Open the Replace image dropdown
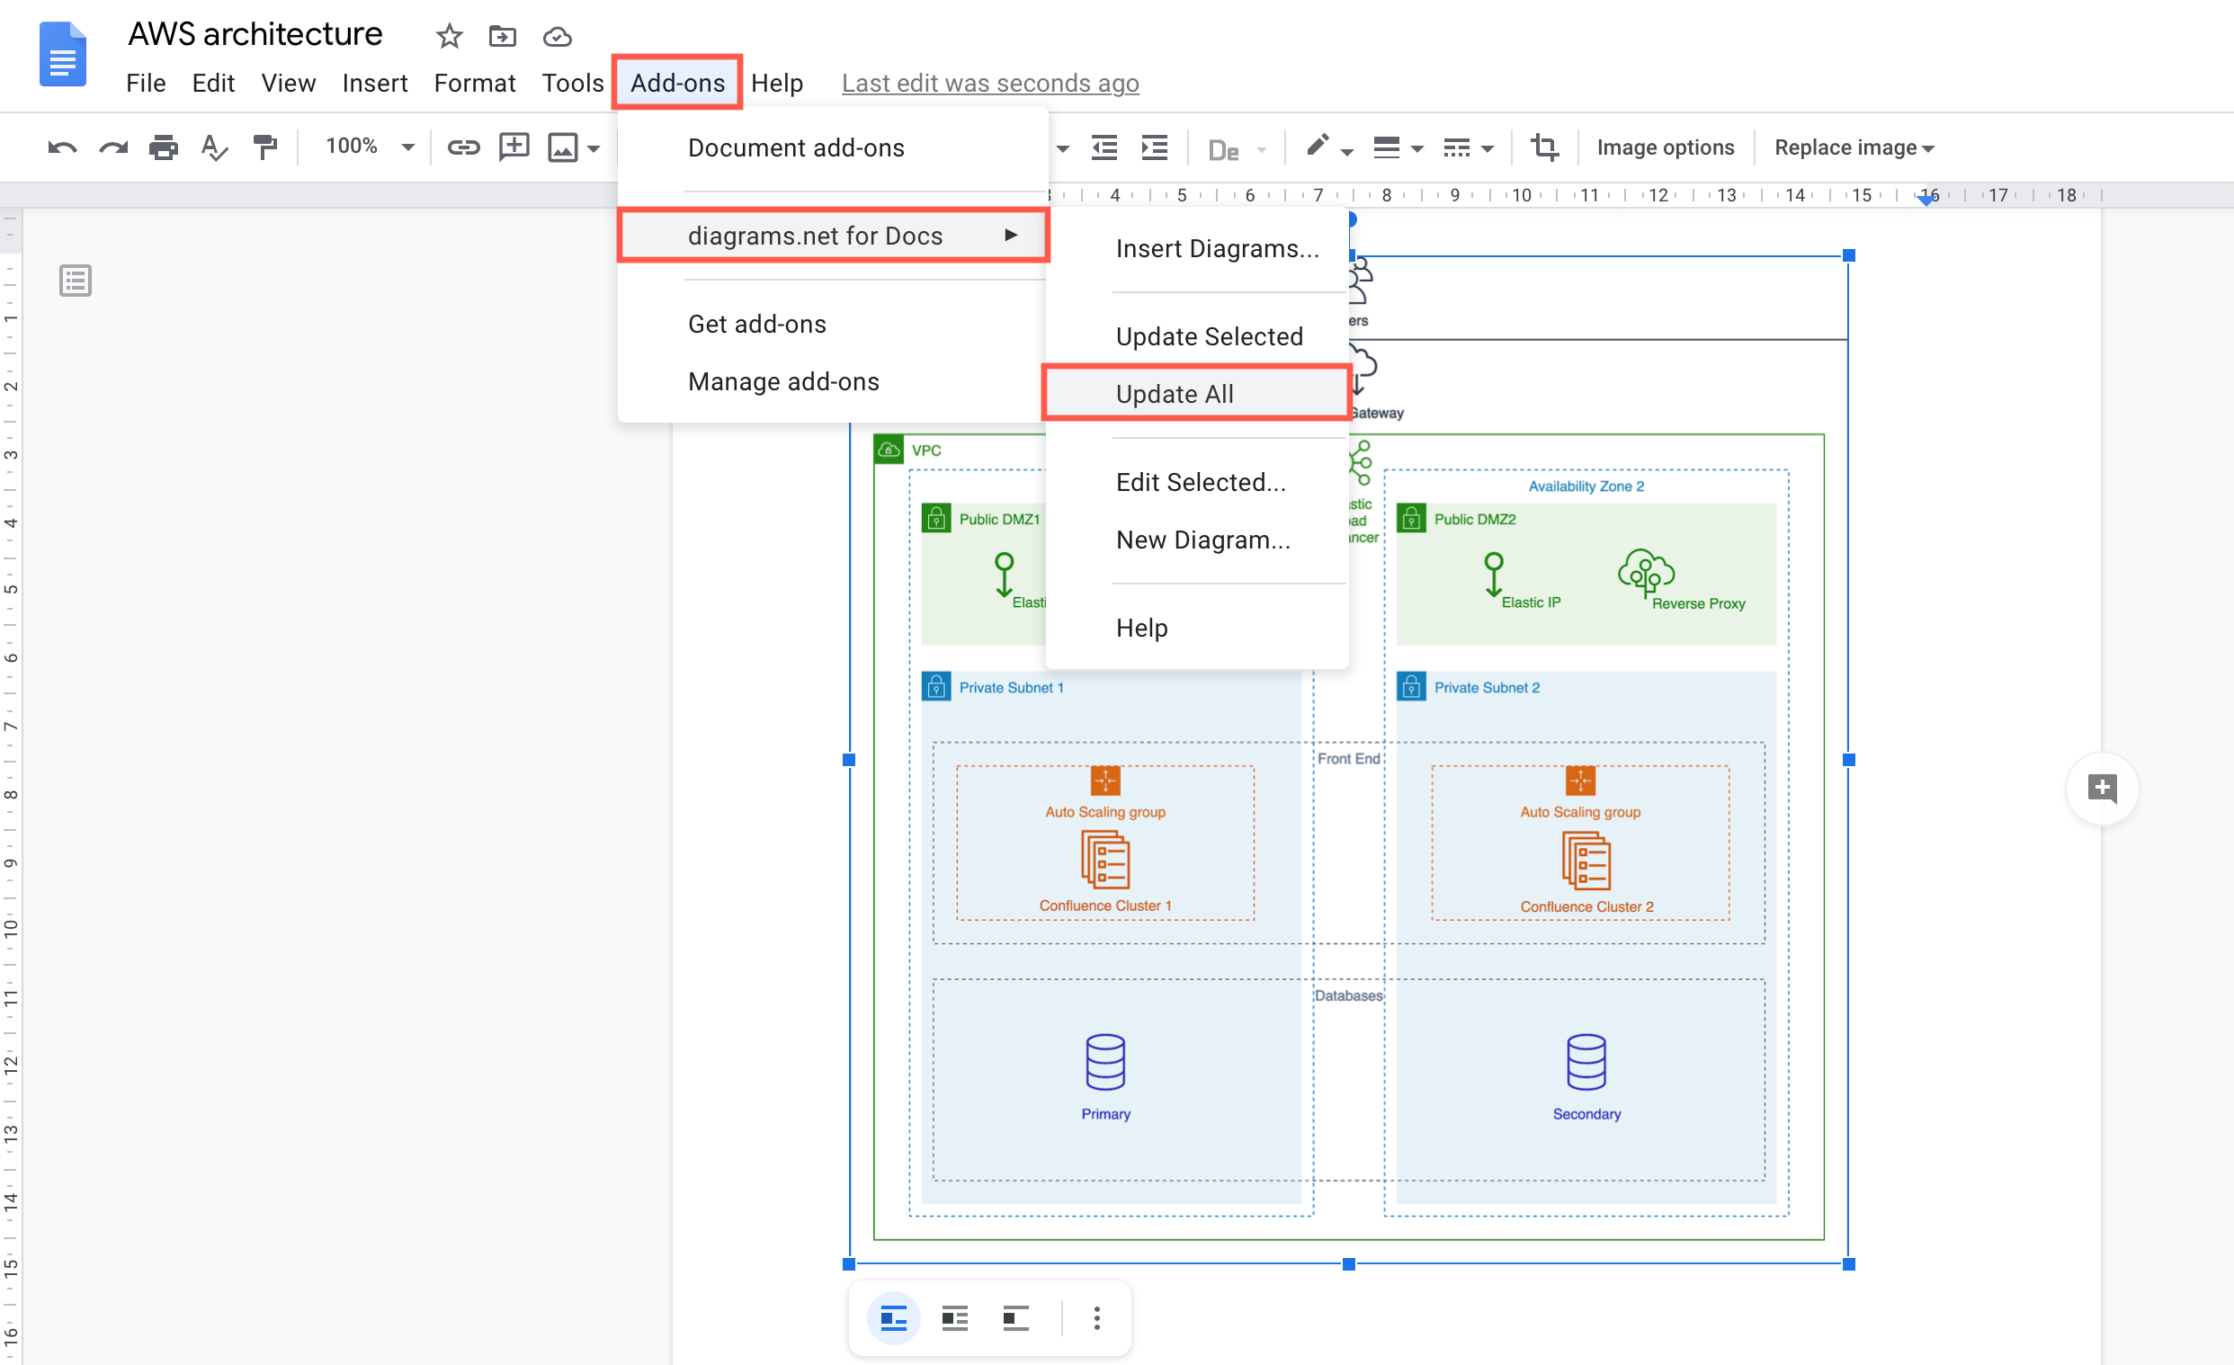 pos(1854,147)
